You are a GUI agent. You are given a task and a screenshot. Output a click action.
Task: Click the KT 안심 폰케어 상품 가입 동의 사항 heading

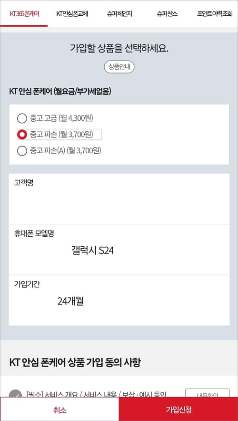pos(75,363)
